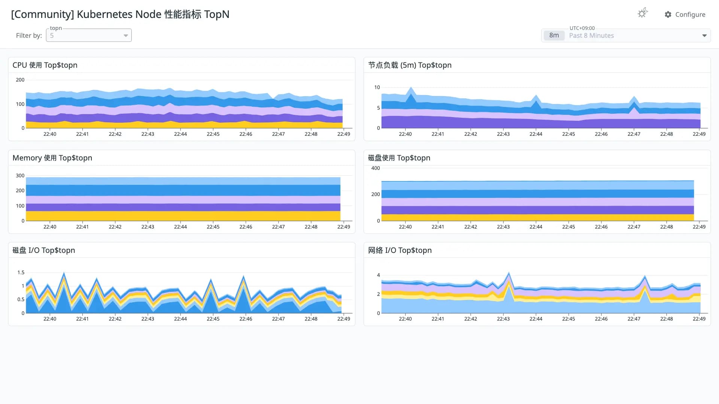
Task: Click the 22:45 tick on the CPU chart axis
Action: click(213, 134)
